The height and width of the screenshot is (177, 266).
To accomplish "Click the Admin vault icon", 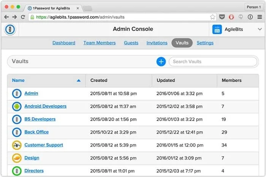I will point(17,93).
